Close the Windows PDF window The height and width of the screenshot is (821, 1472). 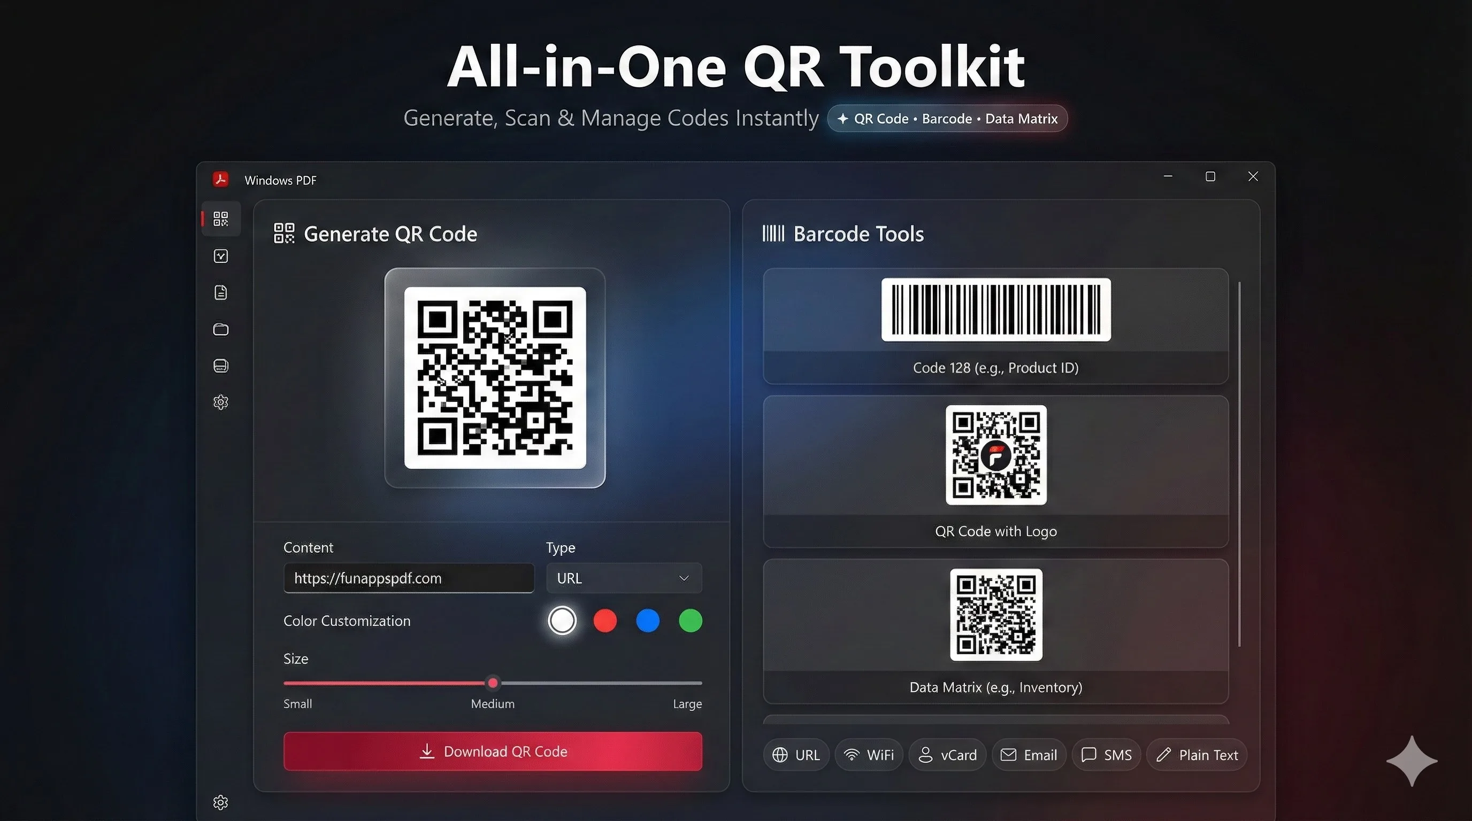click(x=1253, y=176)
